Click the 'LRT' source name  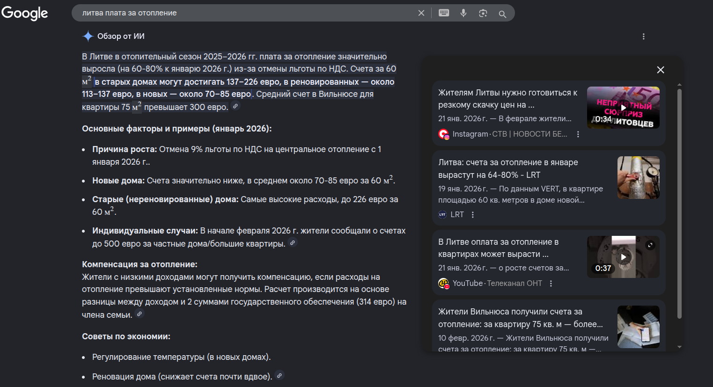457,215
